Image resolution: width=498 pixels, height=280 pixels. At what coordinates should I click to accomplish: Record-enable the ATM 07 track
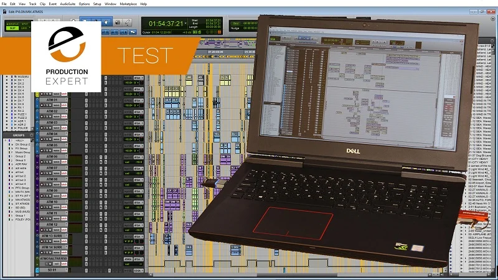tap(42, 173)
